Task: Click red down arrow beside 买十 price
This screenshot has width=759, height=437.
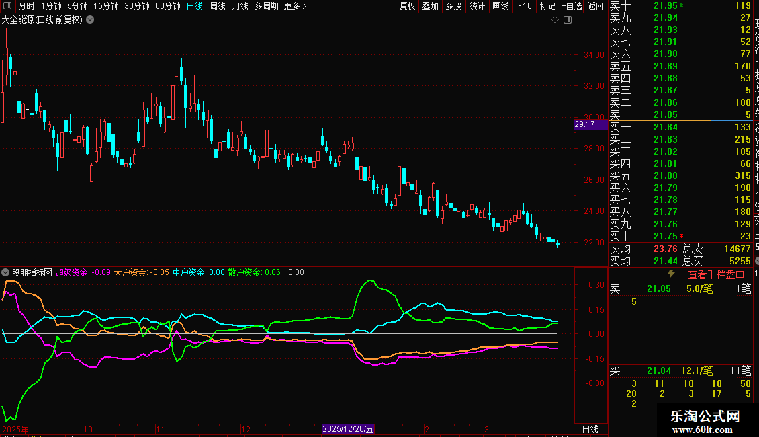Action: coord(682,236)
